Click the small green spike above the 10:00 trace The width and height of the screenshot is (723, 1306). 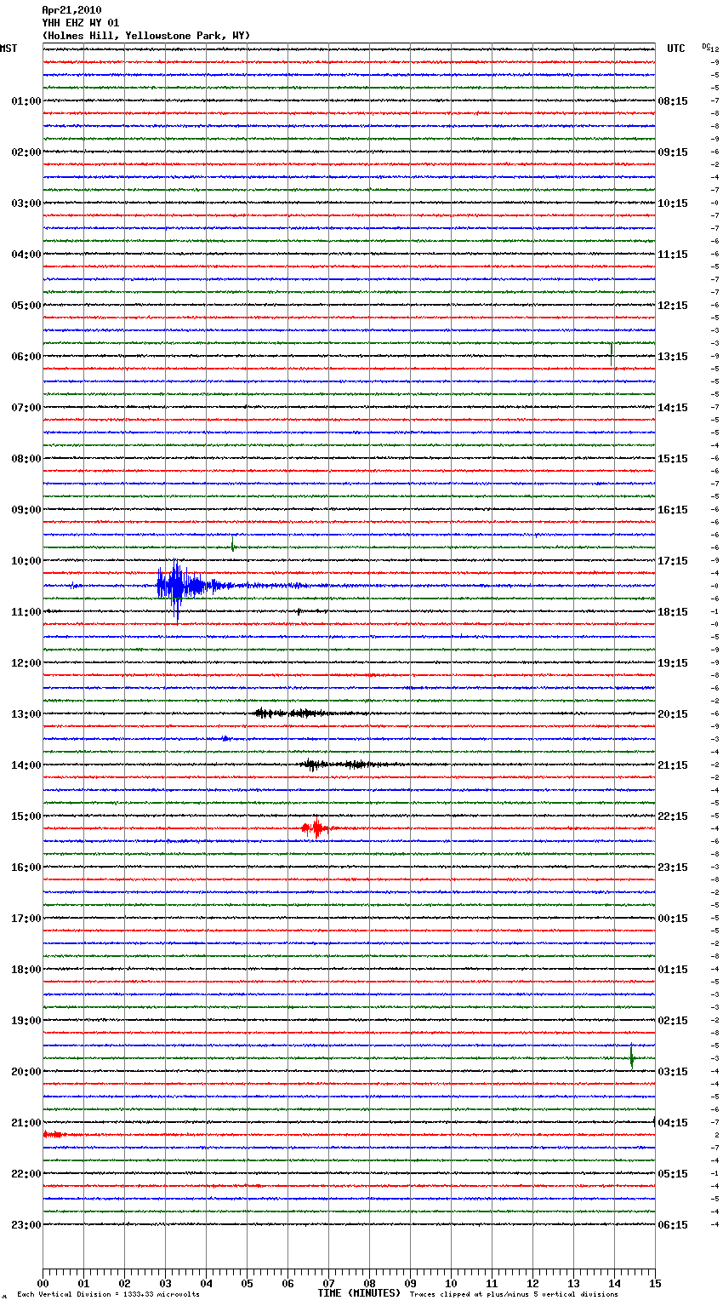coord(233,545)
